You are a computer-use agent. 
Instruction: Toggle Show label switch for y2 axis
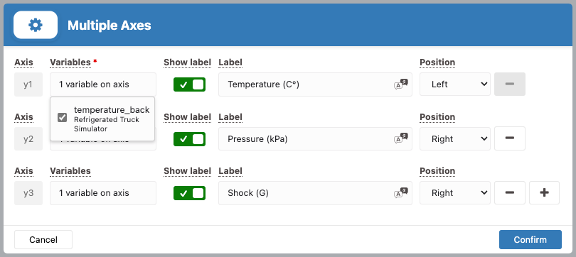coord(189,139)
